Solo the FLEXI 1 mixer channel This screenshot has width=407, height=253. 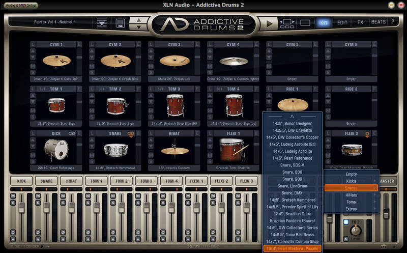[x=188, y=203]
